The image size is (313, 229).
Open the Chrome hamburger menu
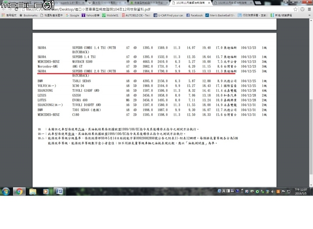click(309, 10)
